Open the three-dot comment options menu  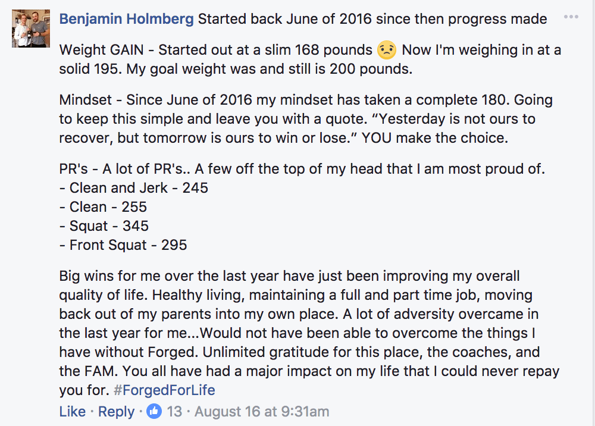click(x=571, y=17)
